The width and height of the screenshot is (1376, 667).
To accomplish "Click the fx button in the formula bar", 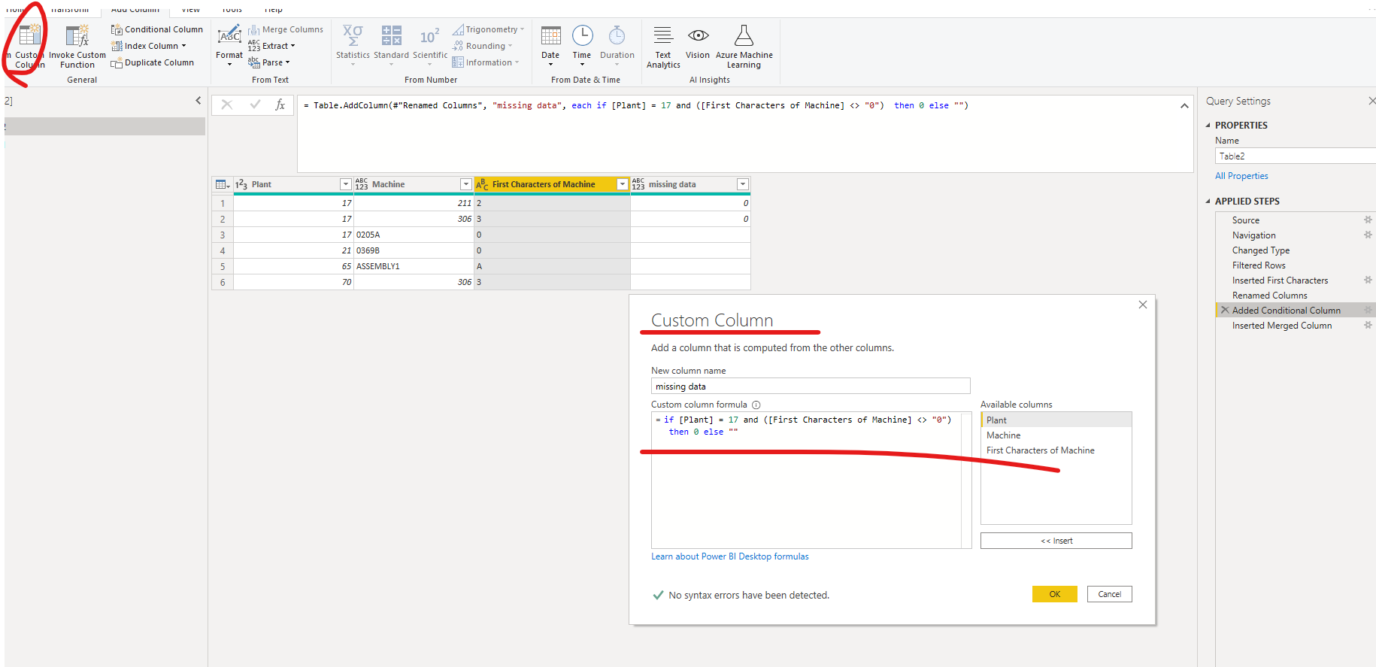I will (x=280, y=105).
